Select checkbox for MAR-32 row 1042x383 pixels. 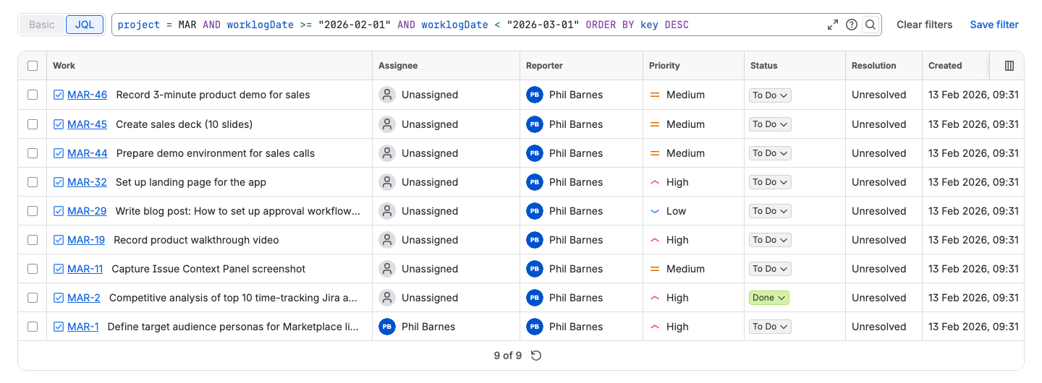tap(33, 182)
